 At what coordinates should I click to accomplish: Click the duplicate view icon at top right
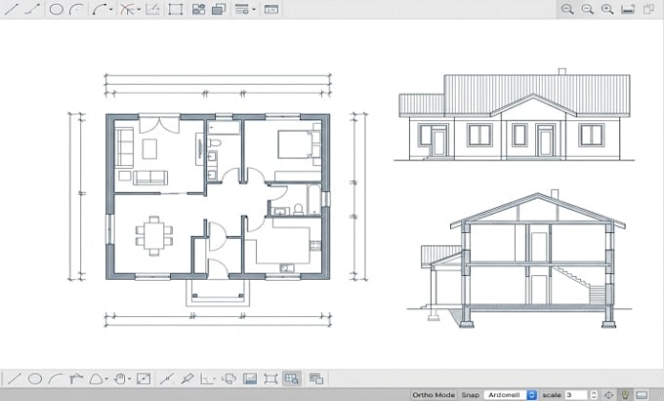click(648, 9)
